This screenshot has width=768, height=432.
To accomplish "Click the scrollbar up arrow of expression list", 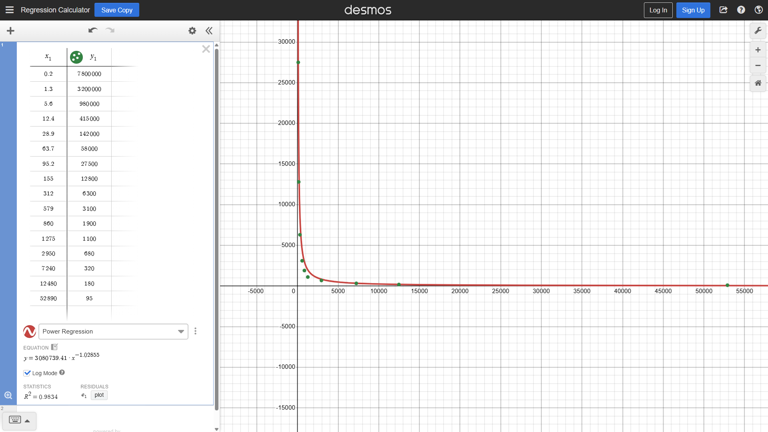I will coord(217,45).
